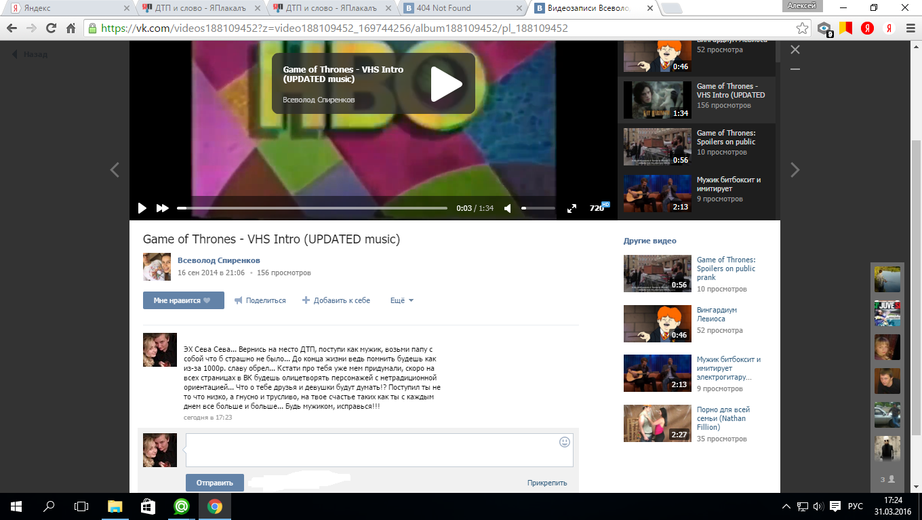Reload the page in Chrome
922x520 pixels.
pos(51,28)
